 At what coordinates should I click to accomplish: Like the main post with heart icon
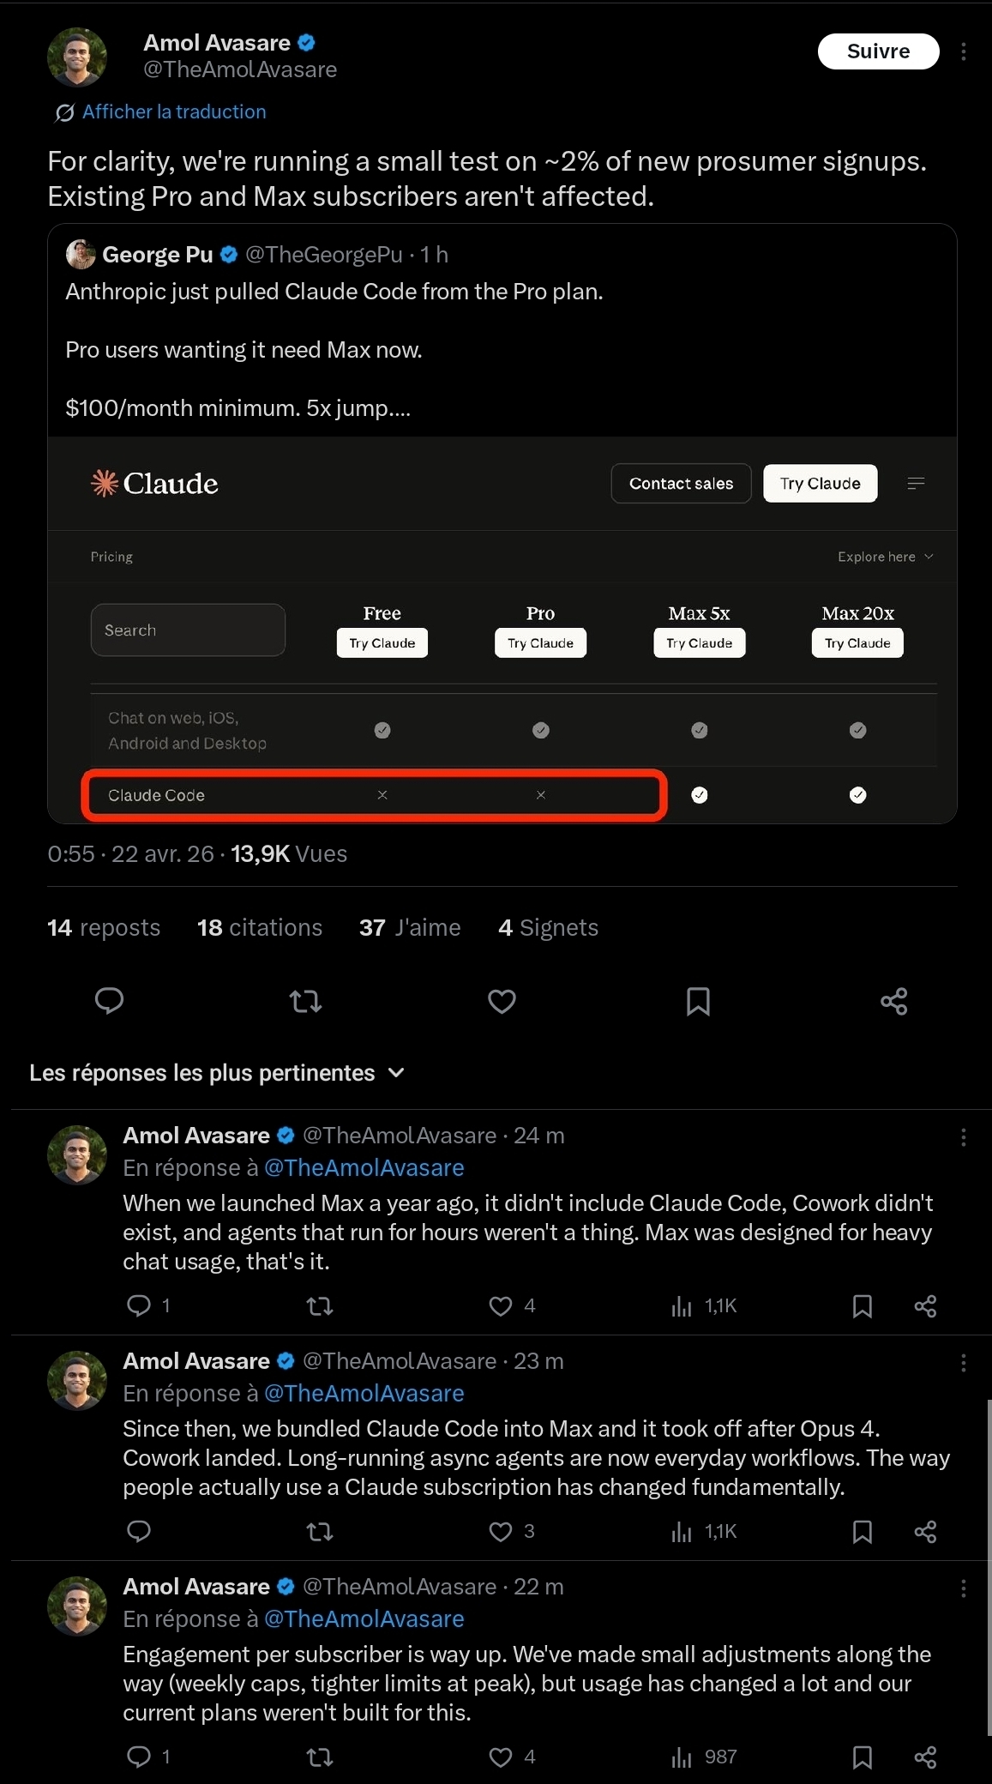pos(502,1001)
